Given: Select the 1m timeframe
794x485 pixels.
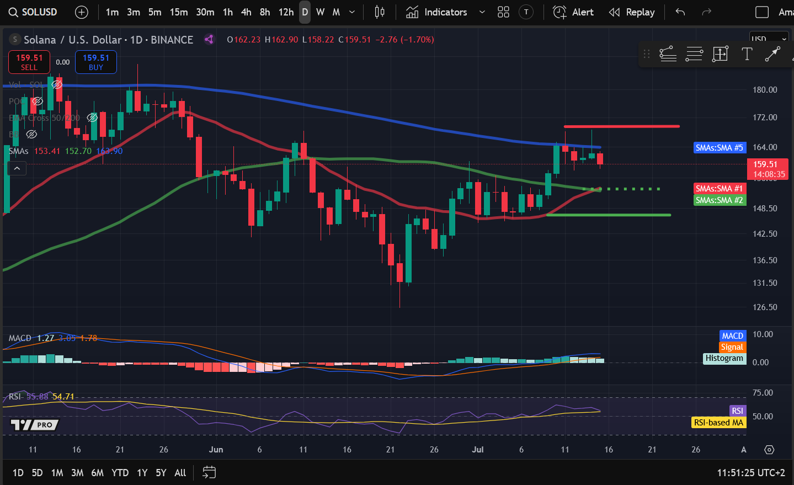Looking at the screenshot, I should pyautogui.click(x=112, y=12).
